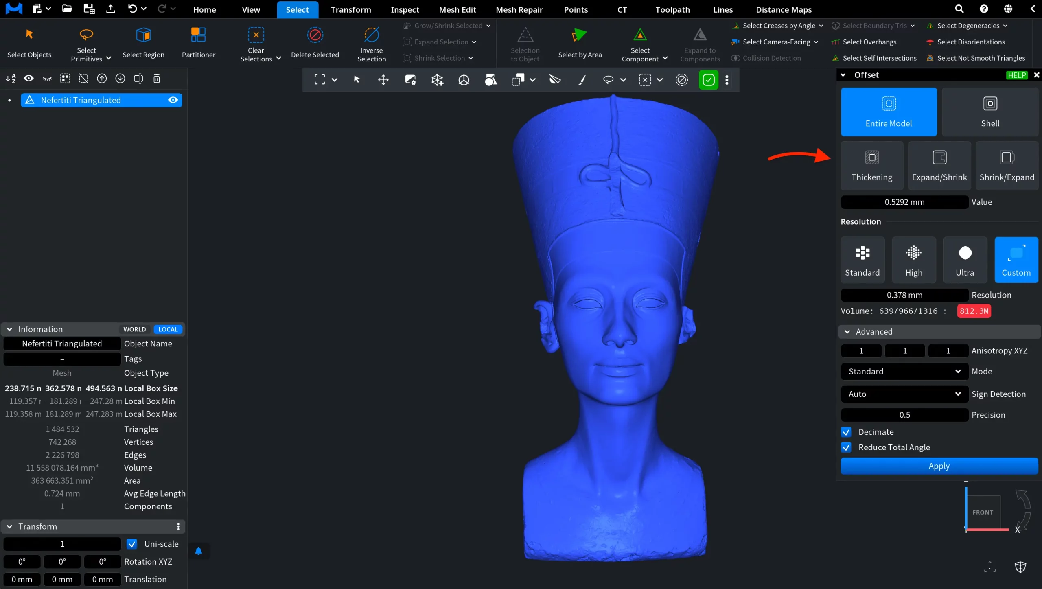Viewport: 1042px width, 589px height.
Task: Switch information to WORLD coordinates
Action: tap(135, 329)
